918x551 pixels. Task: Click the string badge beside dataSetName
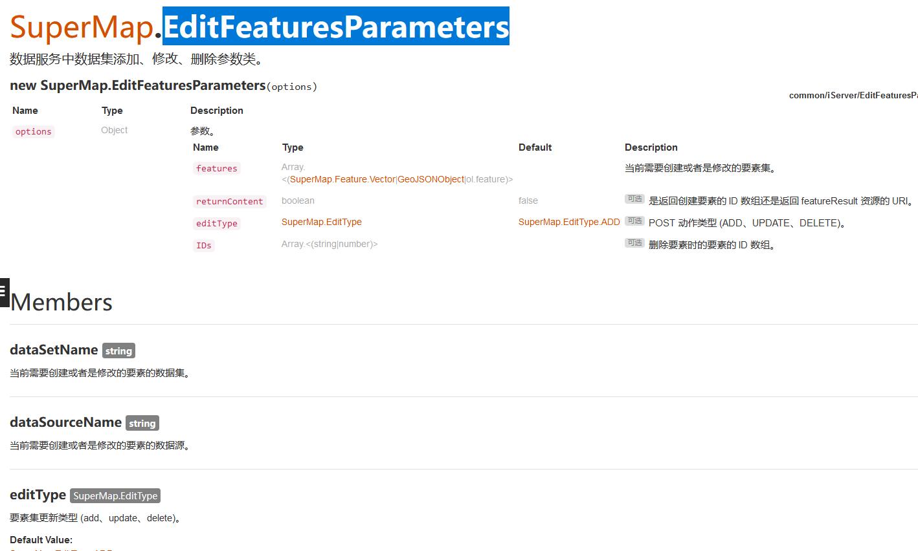click(118, 351)
